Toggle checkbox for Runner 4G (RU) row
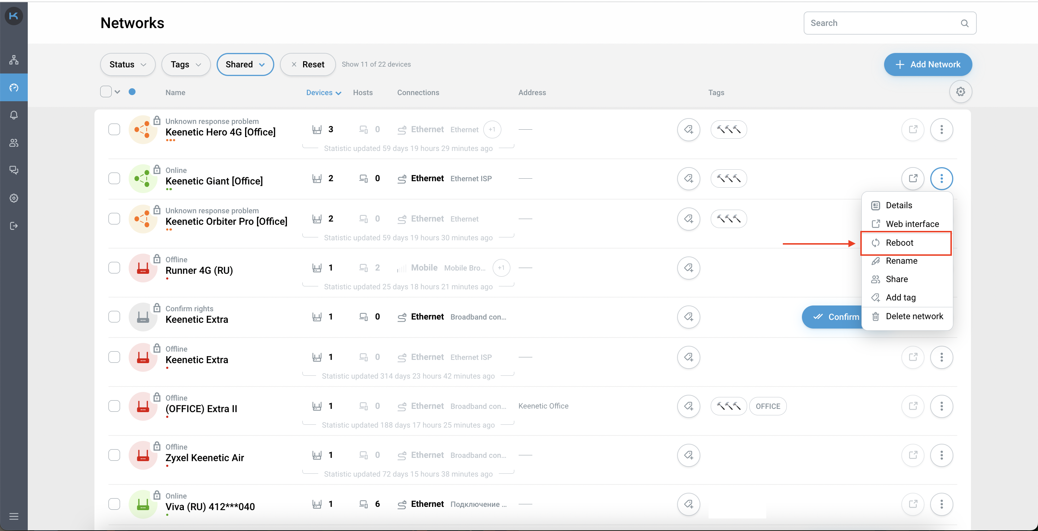 click(114, 268)
